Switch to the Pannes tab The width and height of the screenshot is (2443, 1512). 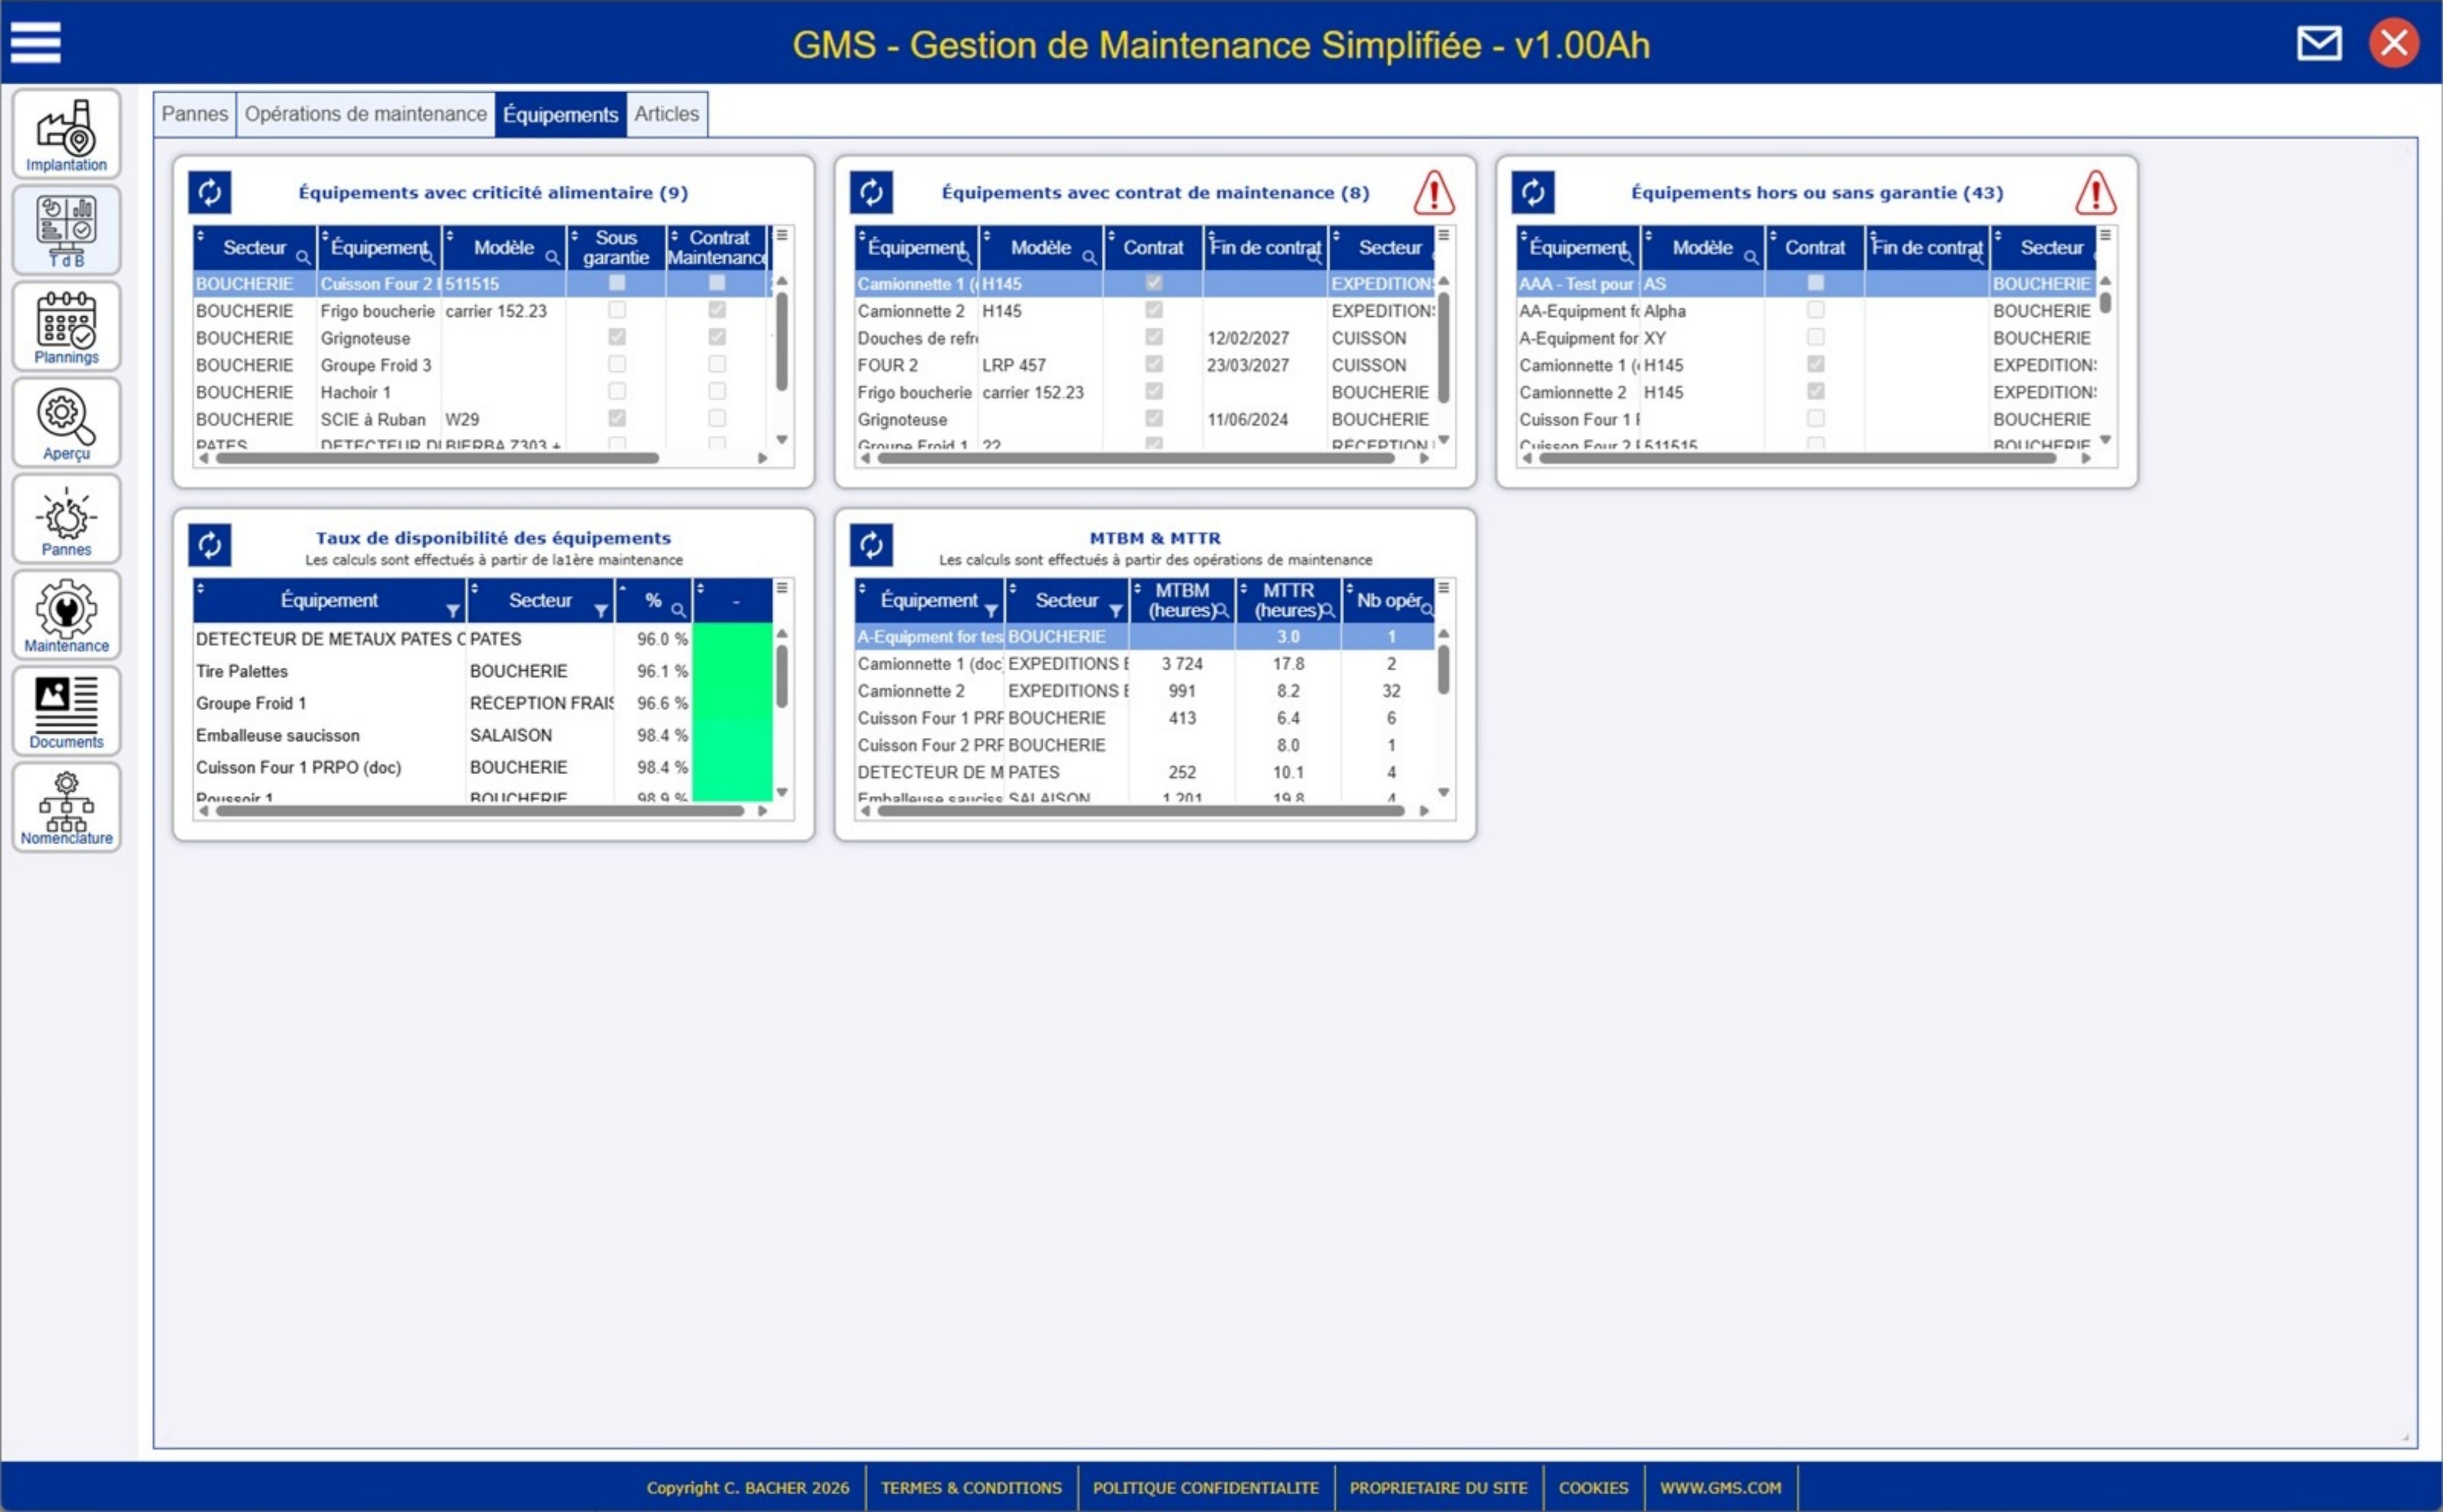point(194,114)
